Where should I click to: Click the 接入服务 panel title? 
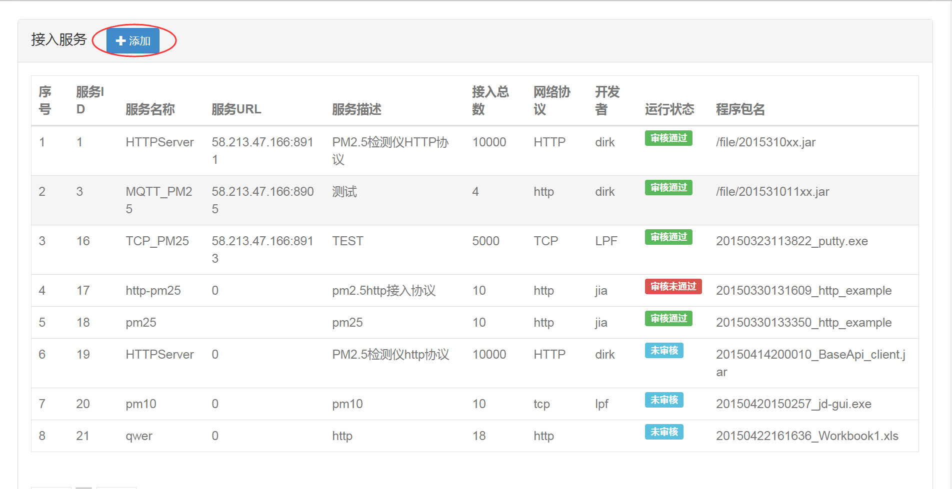59,39
